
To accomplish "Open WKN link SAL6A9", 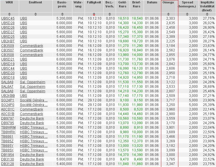I will tap(7, 82).
